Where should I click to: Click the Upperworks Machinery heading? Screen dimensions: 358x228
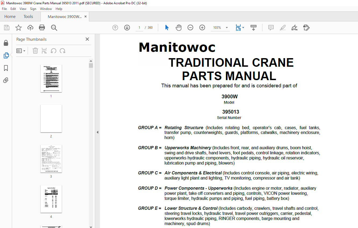[x=188, y=148]
